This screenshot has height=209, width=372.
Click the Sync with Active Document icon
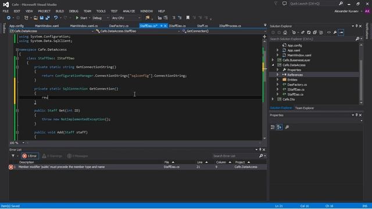tap(303, 33)
